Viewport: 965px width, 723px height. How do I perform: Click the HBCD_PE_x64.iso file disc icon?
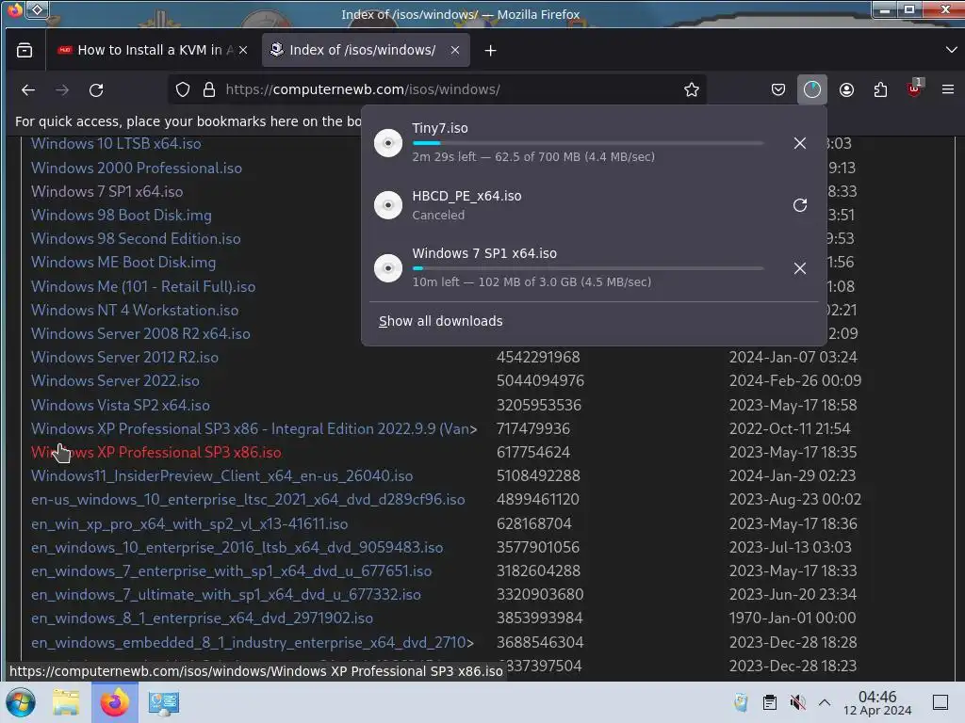click(x=388, y=205)
